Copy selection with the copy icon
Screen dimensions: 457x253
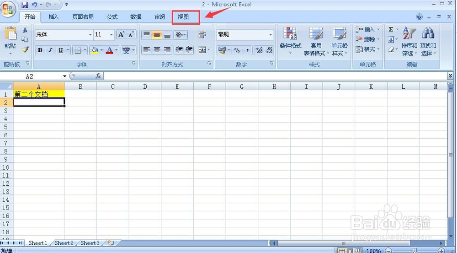pos(25,39)
